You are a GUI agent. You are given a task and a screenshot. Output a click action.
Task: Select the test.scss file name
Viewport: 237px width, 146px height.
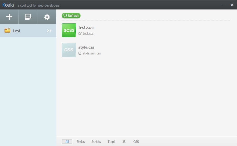point(86,28)
